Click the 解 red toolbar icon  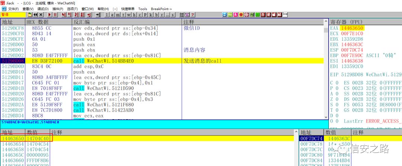[x=280, y=14]
